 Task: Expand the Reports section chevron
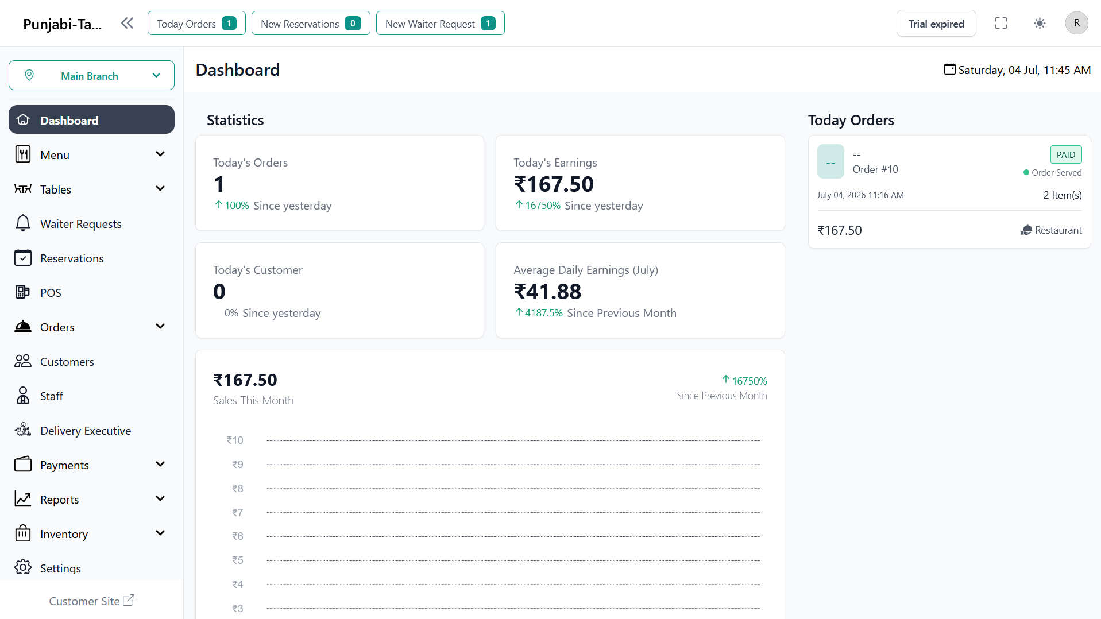click(160, 498)
